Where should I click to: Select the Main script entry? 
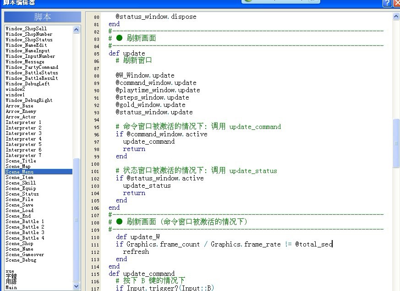tap(11, 288)
